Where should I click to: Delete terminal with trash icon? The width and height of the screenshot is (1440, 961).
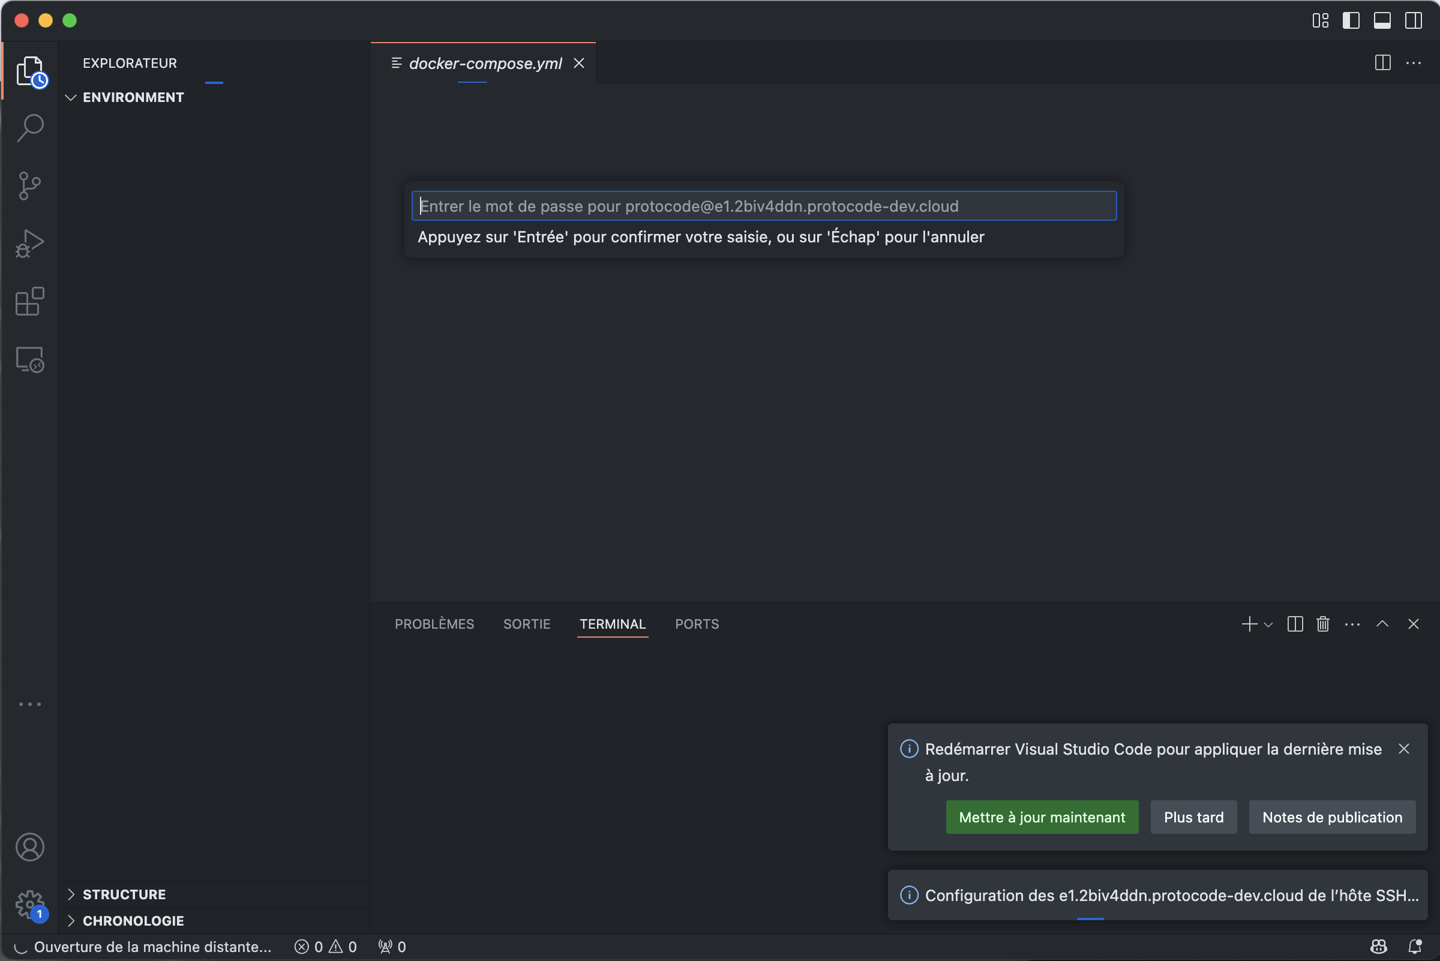click(1322, 624)
